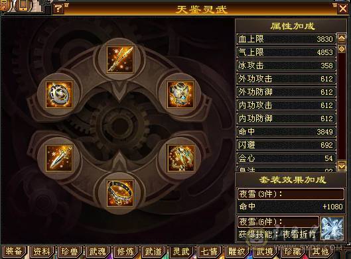Image resolution: width=351 pixels, height=259 pixels.
Task: Select the 灵武 tab
Action: pyautogui.click(x=181, y=252)
